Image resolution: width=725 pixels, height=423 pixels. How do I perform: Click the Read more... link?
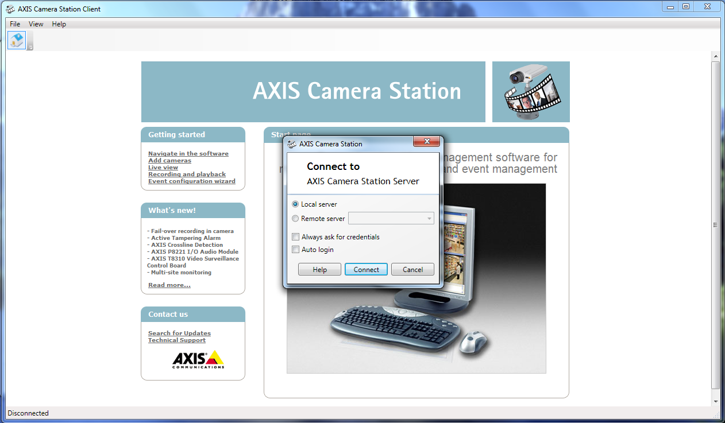coord(169,285)
